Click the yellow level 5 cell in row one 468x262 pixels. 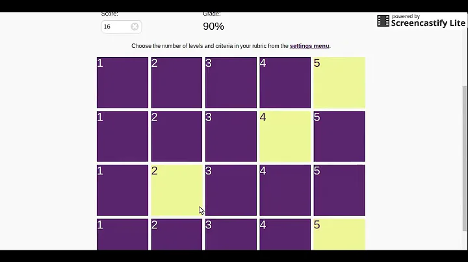(339, 82)
